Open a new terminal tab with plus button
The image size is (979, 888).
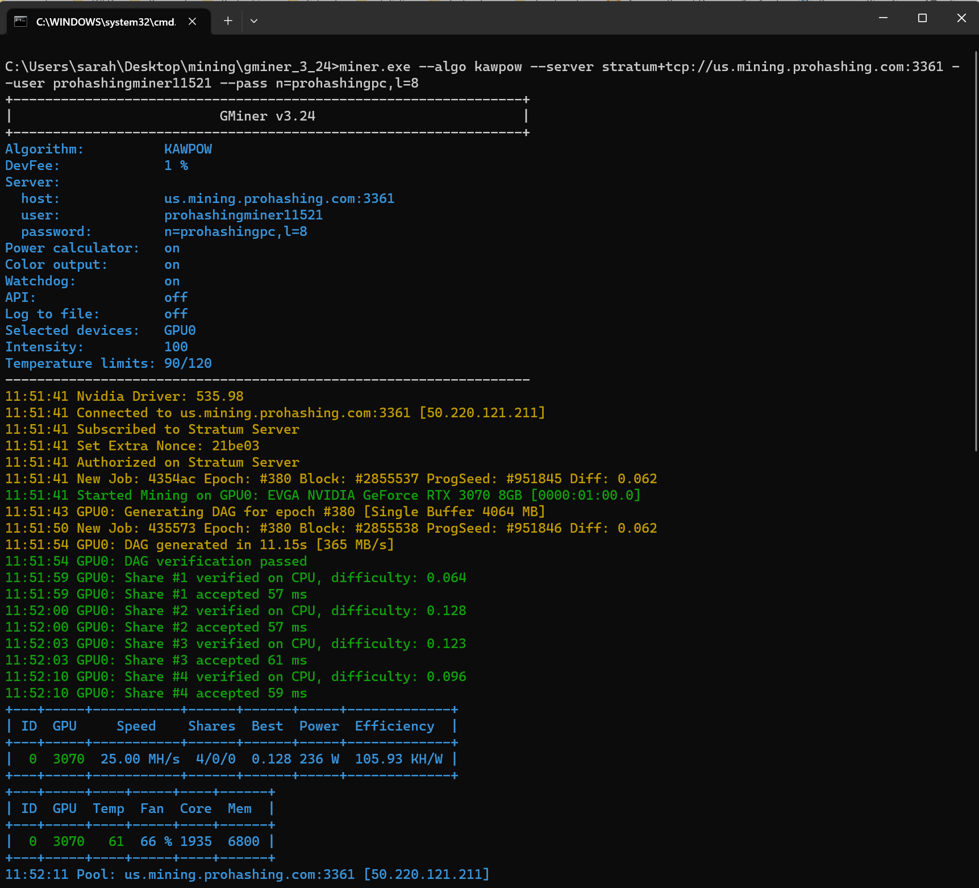228,21
